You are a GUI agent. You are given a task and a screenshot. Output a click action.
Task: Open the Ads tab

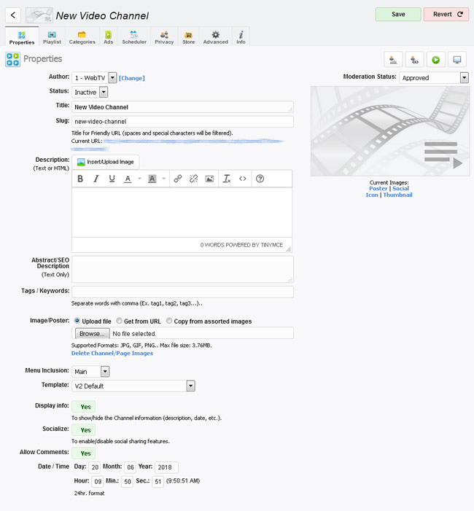click(108, 36)
